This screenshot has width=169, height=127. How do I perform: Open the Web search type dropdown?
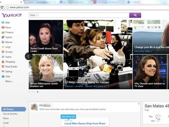point(34,15)
